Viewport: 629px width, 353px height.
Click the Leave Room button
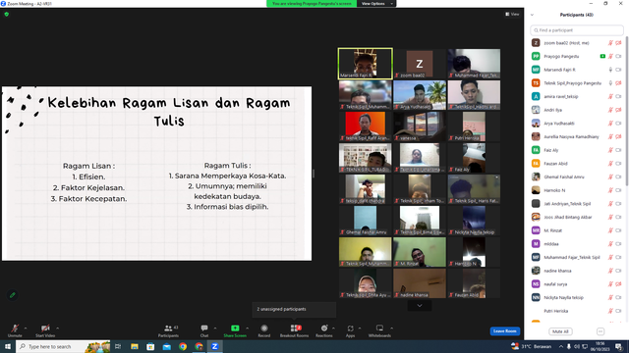pyautogui.click(x=504, y=331)
